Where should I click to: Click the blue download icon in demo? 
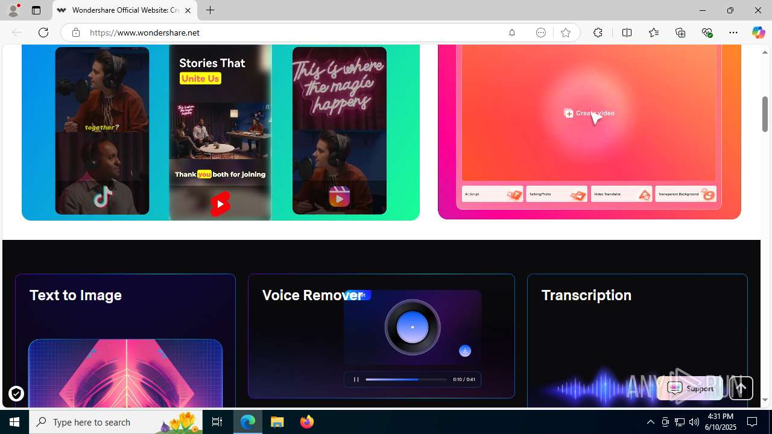pos(465,351)
